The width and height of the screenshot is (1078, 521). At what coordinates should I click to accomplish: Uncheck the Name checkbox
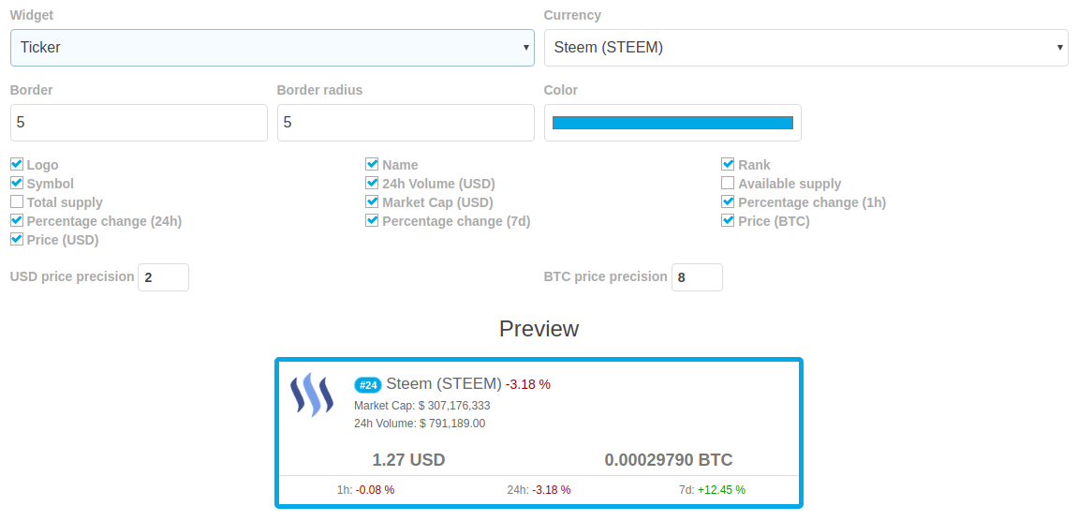coord(372,165)
